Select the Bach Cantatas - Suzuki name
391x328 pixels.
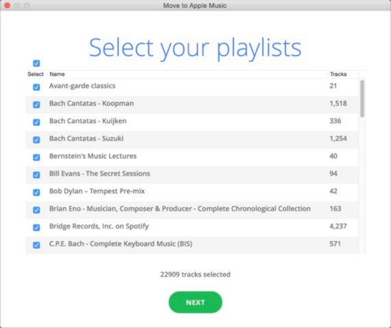pyautogui.click(x=86, y=139)
